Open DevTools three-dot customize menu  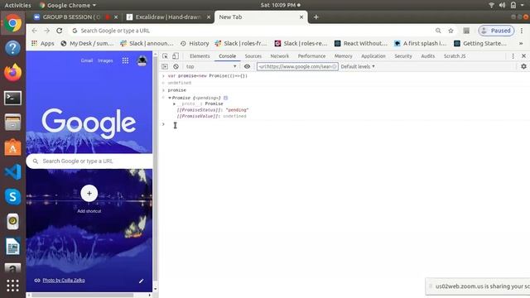click(513, 56)
